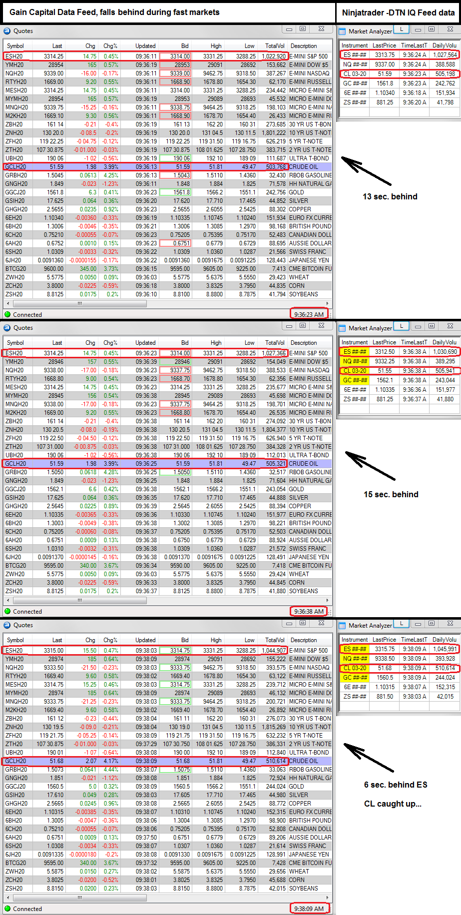Select Market Analyzer GC volume 242,762

click(x=444, y=83)
